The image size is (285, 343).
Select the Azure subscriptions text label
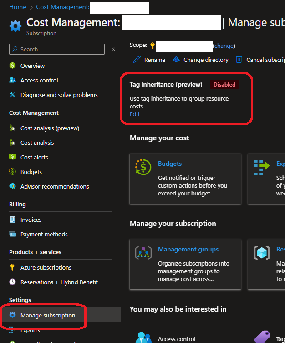[46, 268]
